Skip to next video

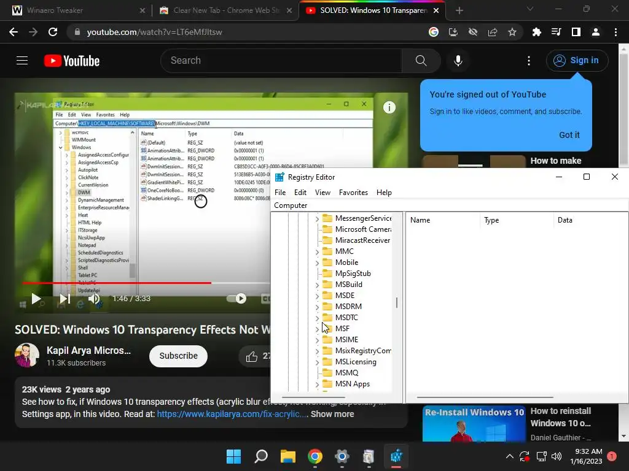tap(64, 299)
